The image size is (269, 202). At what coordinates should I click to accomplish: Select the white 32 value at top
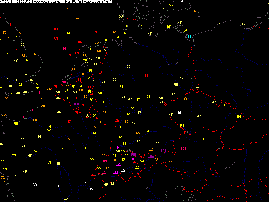click(x=183, y=1)
